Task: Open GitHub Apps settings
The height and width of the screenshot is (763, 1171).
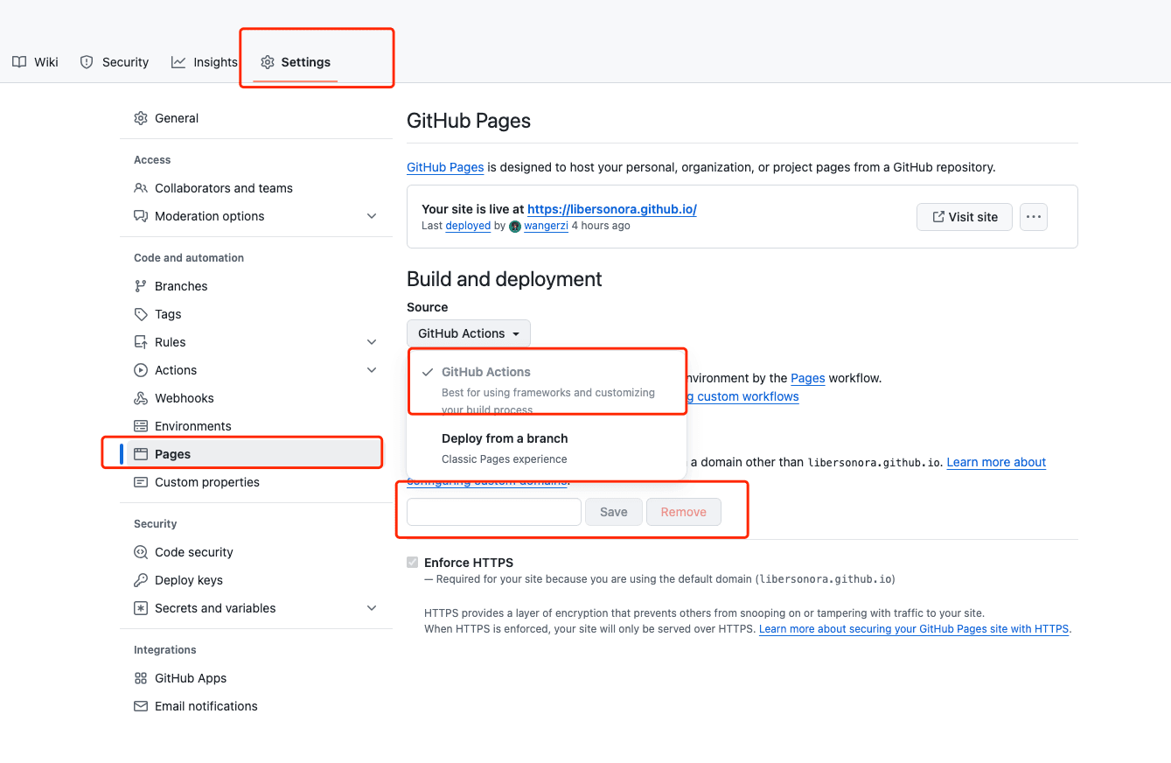Action: [255, 678]
